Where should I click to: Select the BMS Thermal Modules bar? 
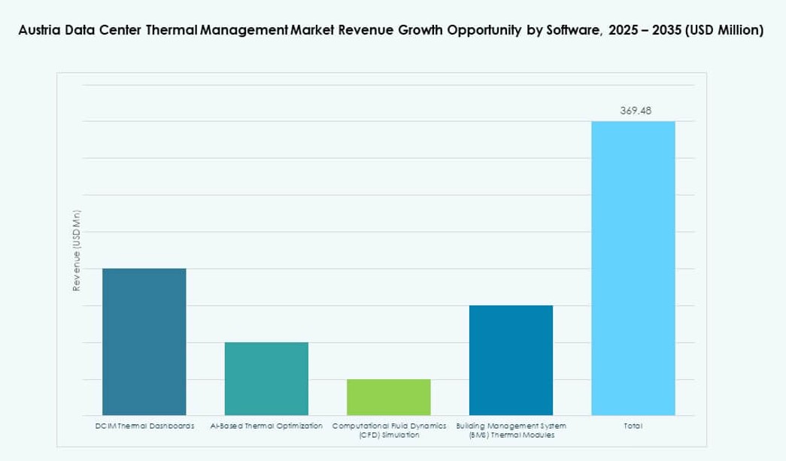click(x=511, y=361)
